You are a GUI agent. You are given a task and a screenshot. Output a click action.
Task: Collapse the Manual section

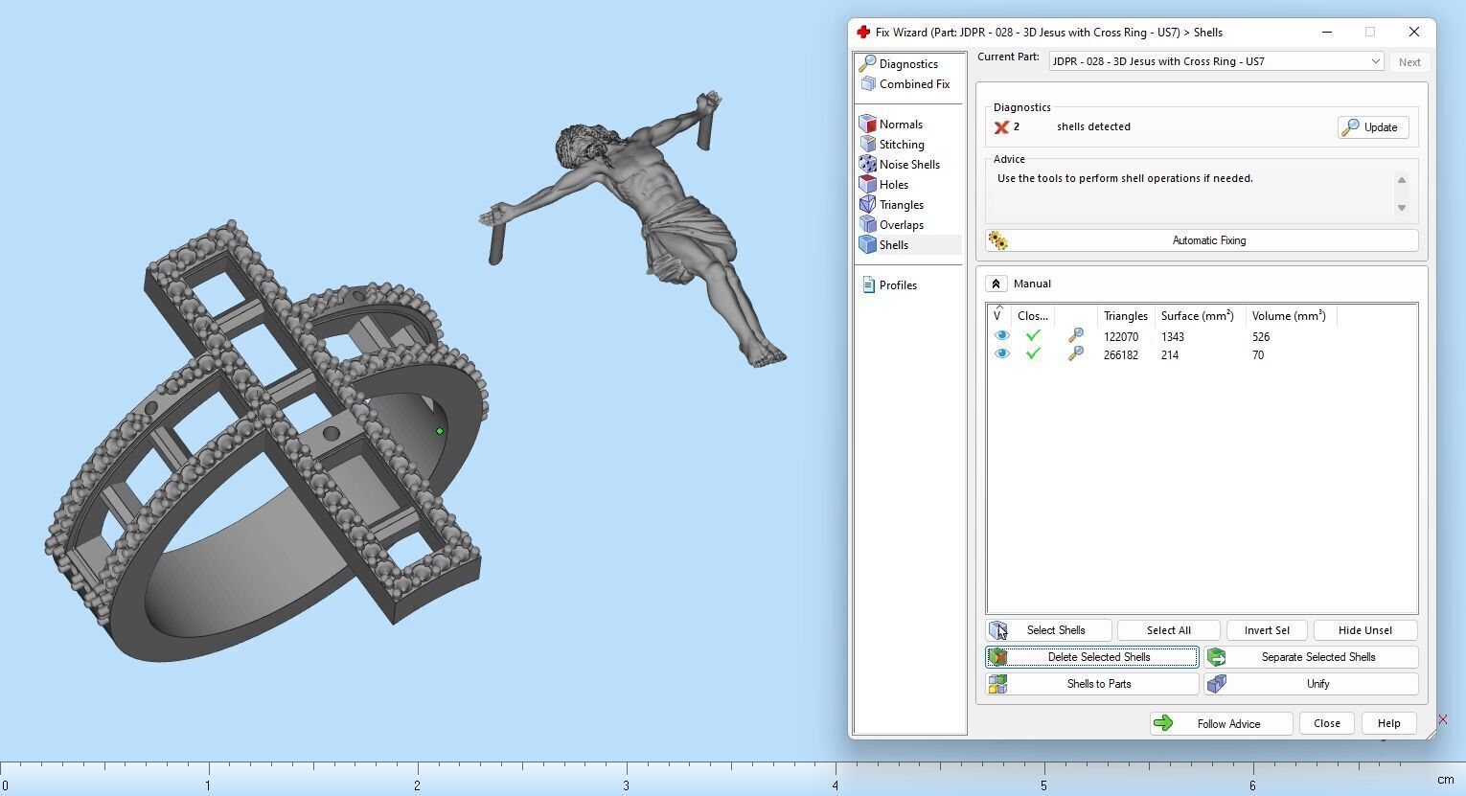tap(996, 284)
